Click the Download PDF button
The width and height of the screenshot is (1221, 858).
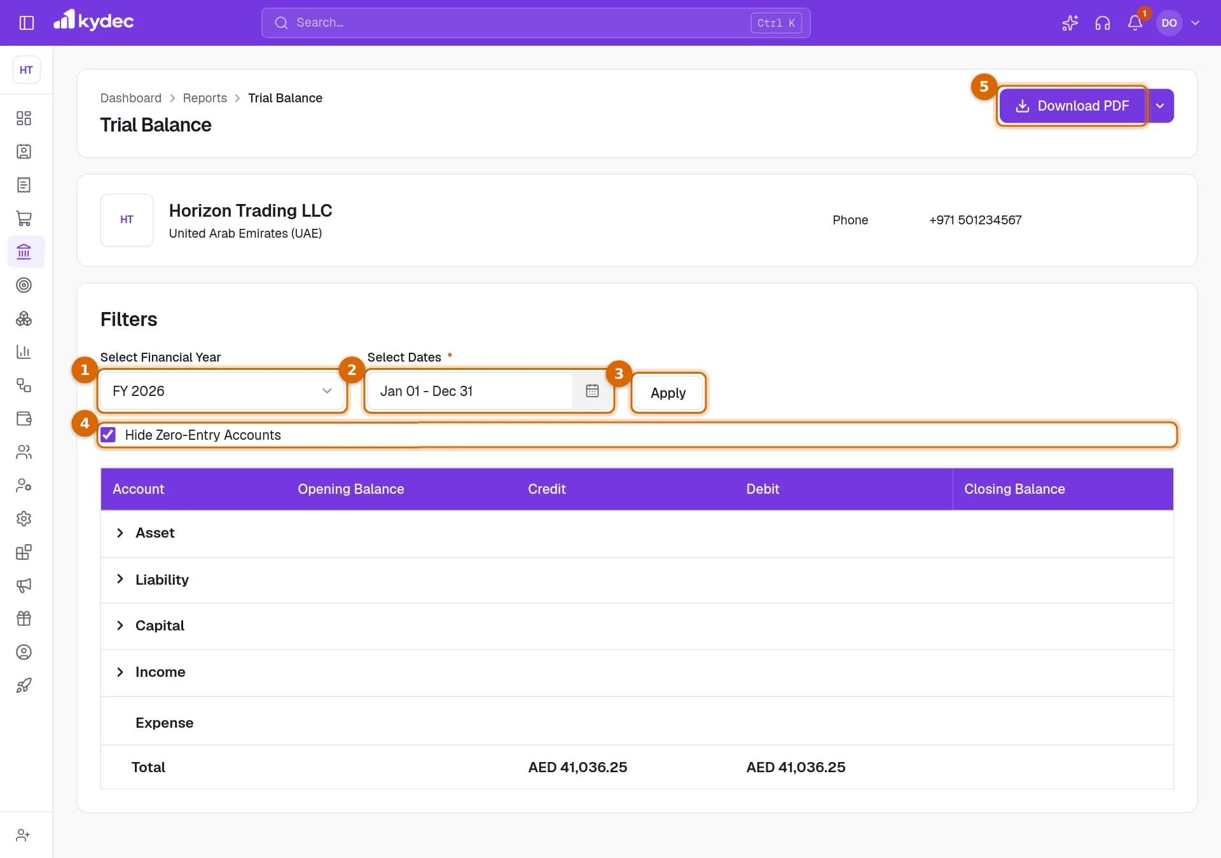pyautogui.click(x=1072, y=106)
